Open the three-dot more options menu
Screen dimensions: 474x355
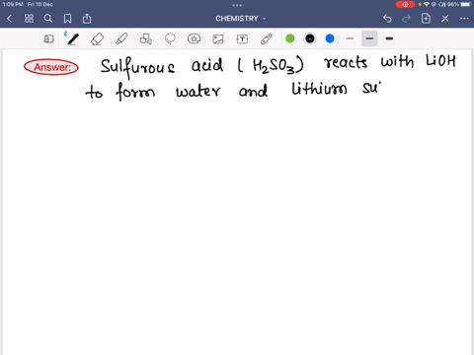464,19
